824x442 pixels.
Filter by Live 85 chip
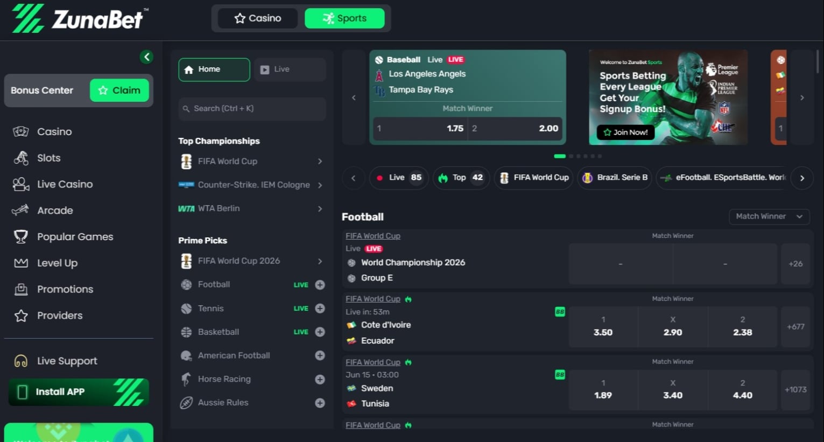[399, 178]
